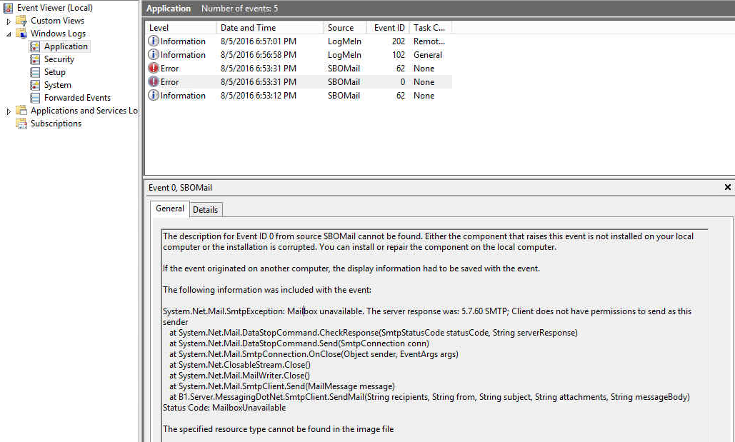Screen dimensions: 735x442
Task: Select the Application log icon
Action: (x=34, y=46)
